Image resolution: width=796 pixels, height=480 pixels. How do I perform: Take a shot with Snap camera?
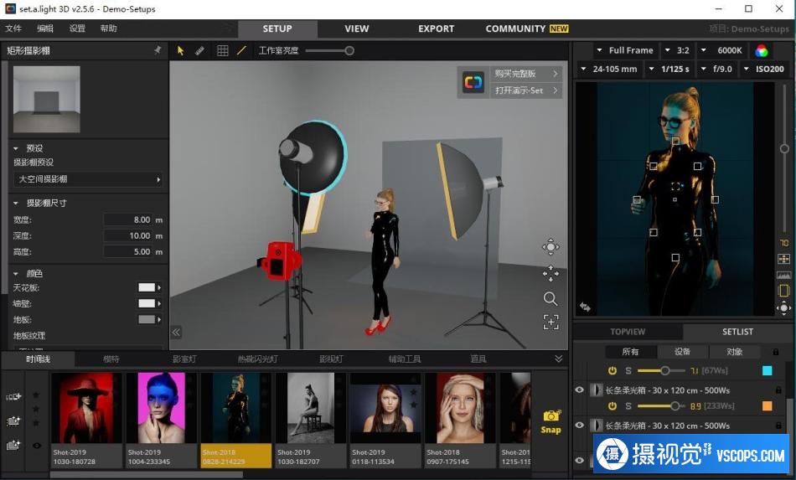point(550,422)
